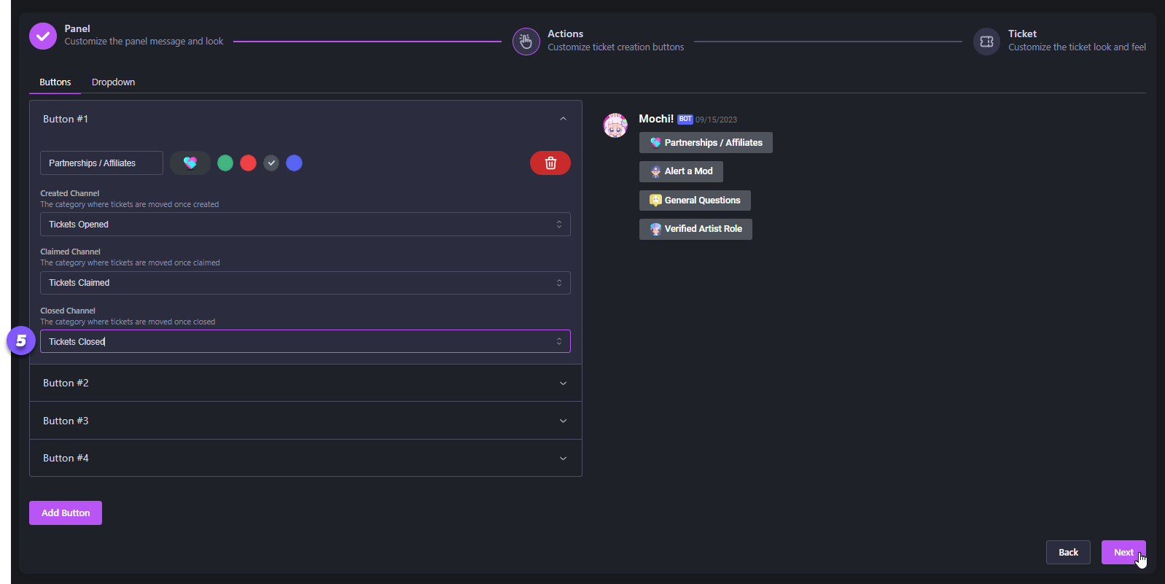The width and height of the screenshot is (1165, 584).
Task: Select the Buttons tab
Action: point(55,82)
